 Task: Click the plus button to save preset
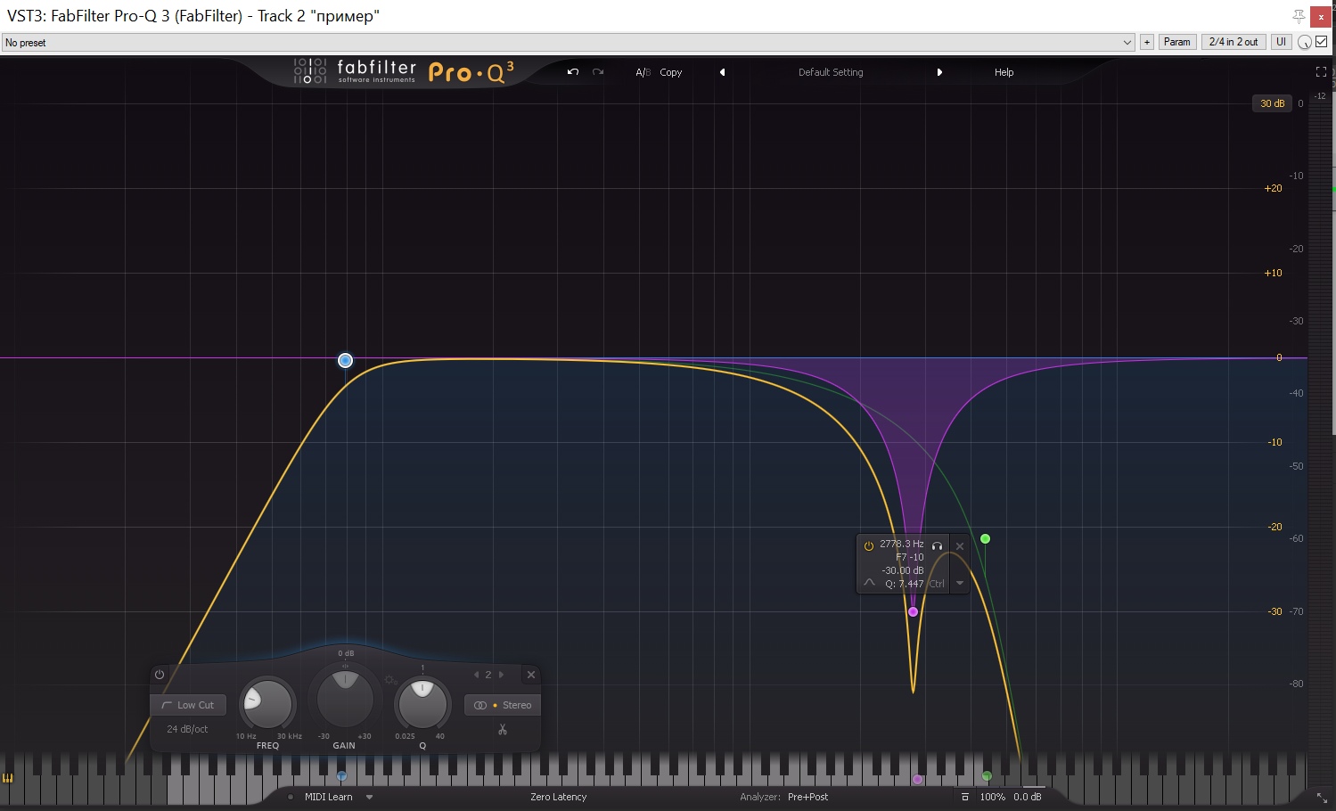[x=1146, y=42]
